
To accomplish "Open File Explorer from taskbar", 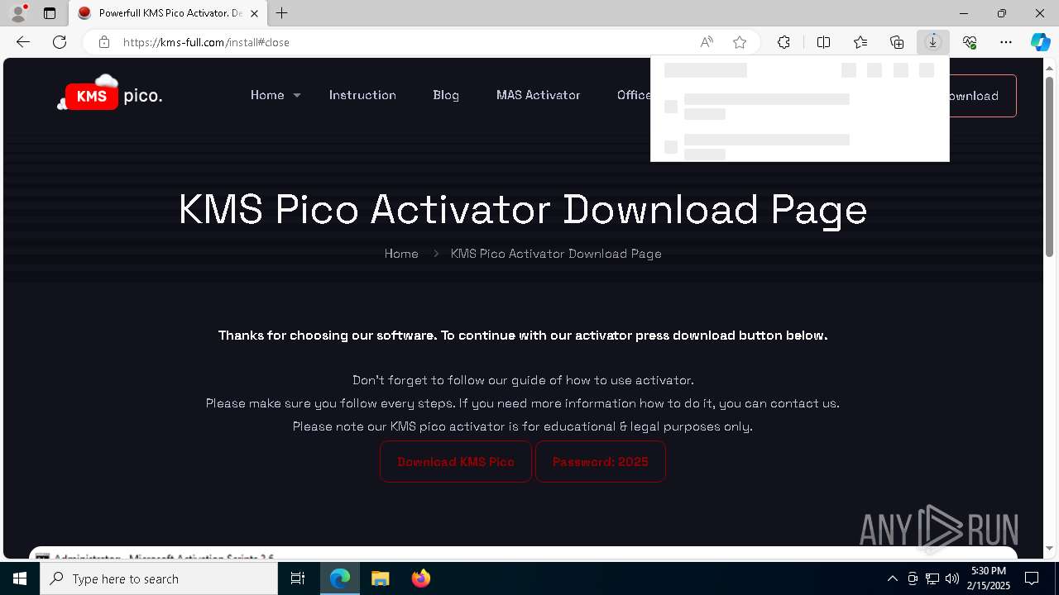I will click(381, 578).
